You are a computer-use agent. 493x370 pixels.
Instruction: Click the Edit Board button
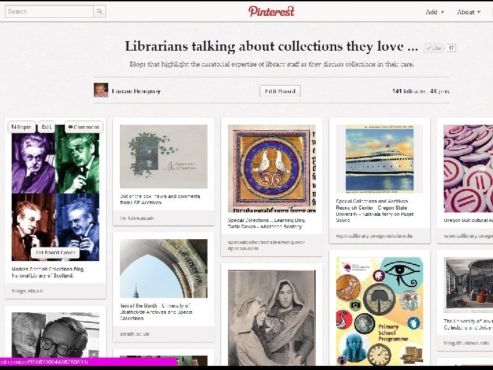tap(280, 91)
